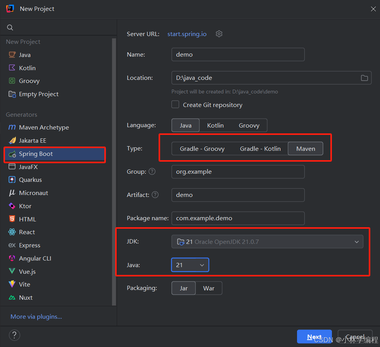Select Groovy as the language

click(x=249, y=125)
